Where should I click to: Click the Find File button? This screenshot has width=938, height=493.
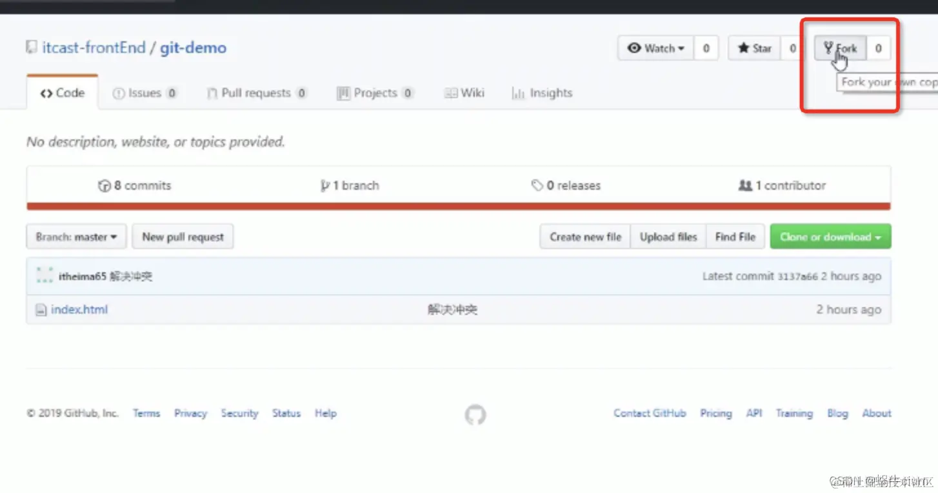click(x=735, y=237)
